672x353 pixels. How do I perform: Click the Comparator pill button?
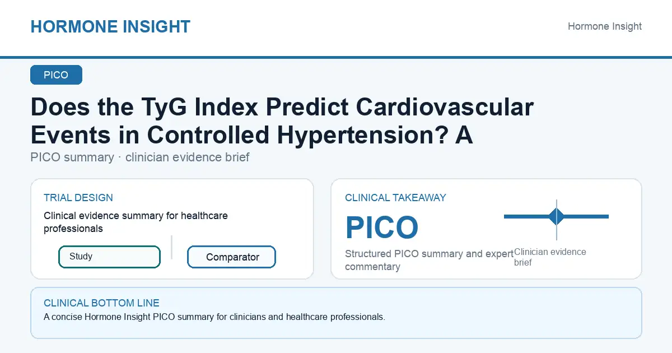[x=232, y=257]
